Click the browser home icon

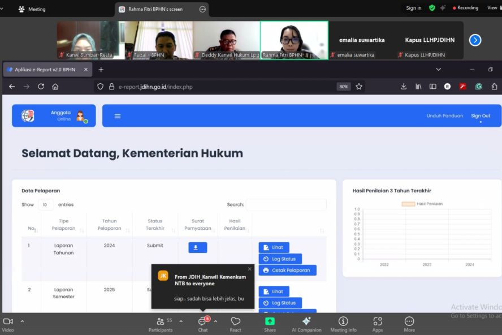pos(55,87)
